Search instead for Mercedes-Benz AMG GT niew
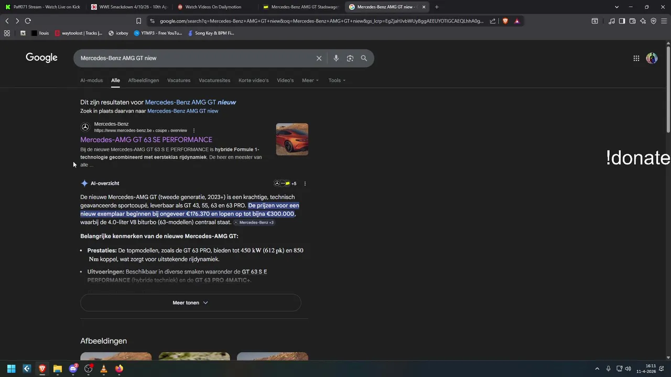This screenshot has height=377, width=671. click(x=182, y=111)
